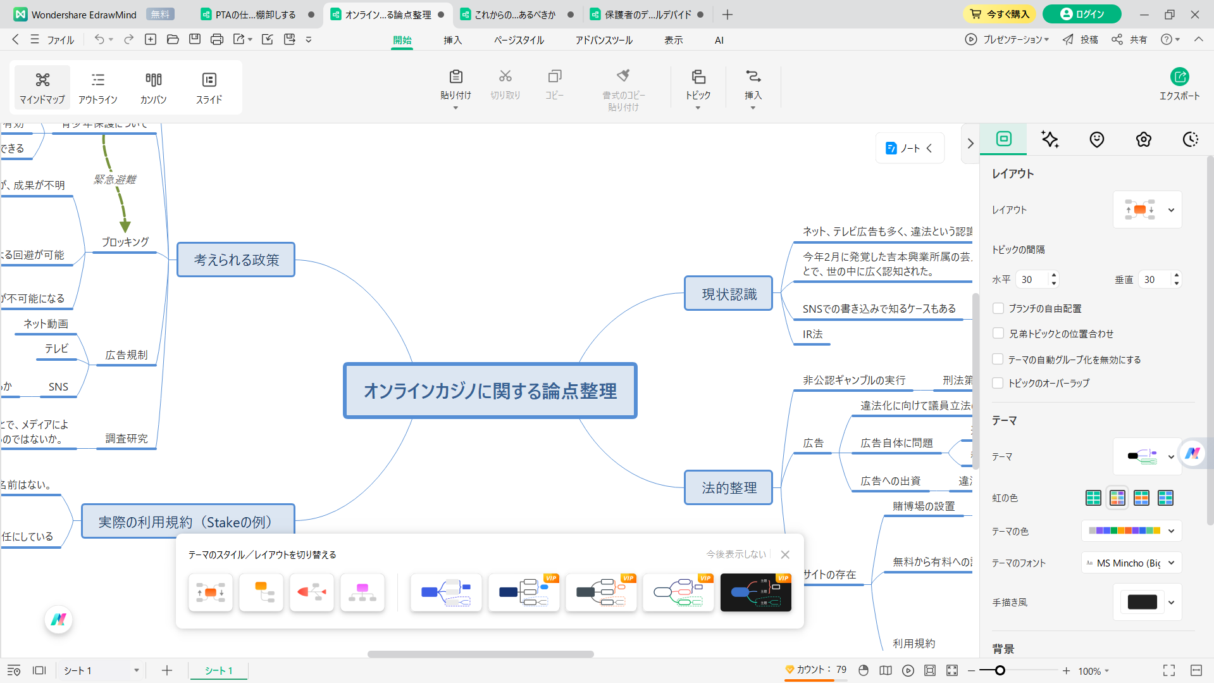Open the カンバン view
1214x683 pixels.
pyautogui.click(x=152, y=87)
